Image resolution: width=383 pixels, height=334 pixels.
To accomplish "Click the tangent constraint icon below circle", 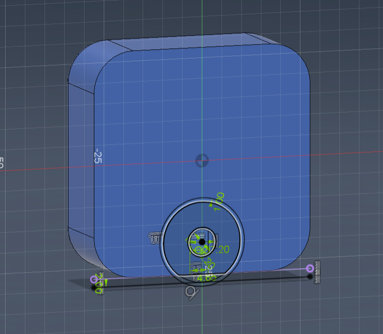I will pyautogui.click(x=192, y=293).
